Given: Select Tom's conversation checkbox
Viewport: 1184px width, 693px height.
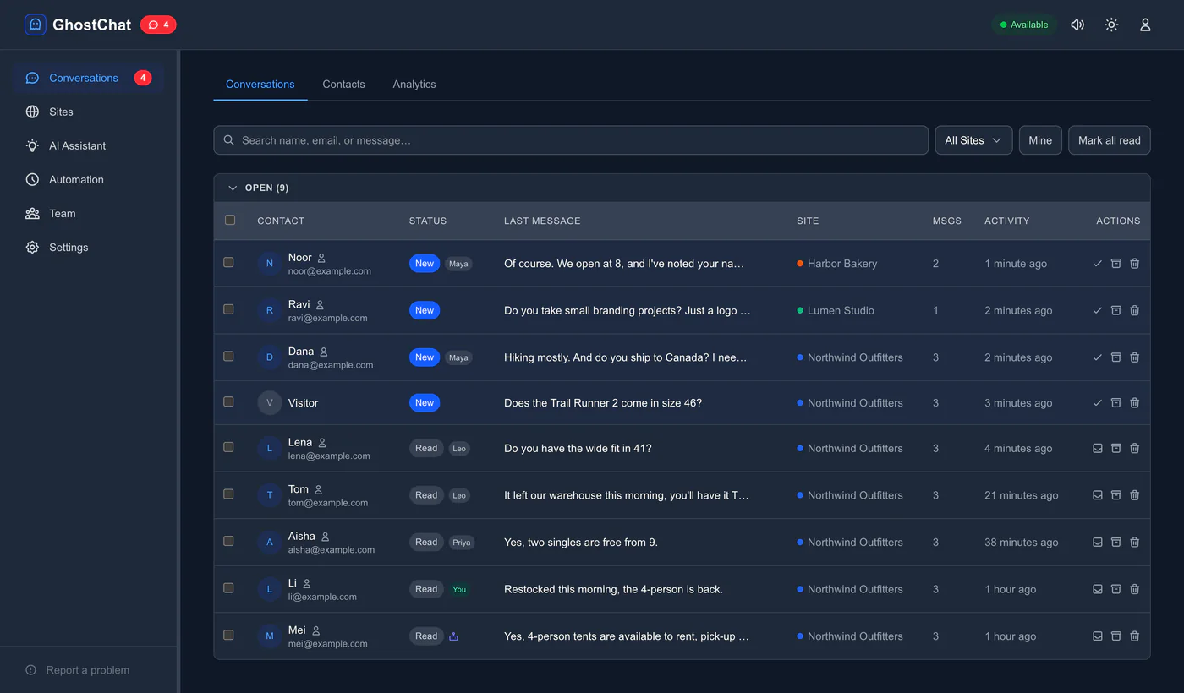Looking at the screenshot, I should (228, 494).
